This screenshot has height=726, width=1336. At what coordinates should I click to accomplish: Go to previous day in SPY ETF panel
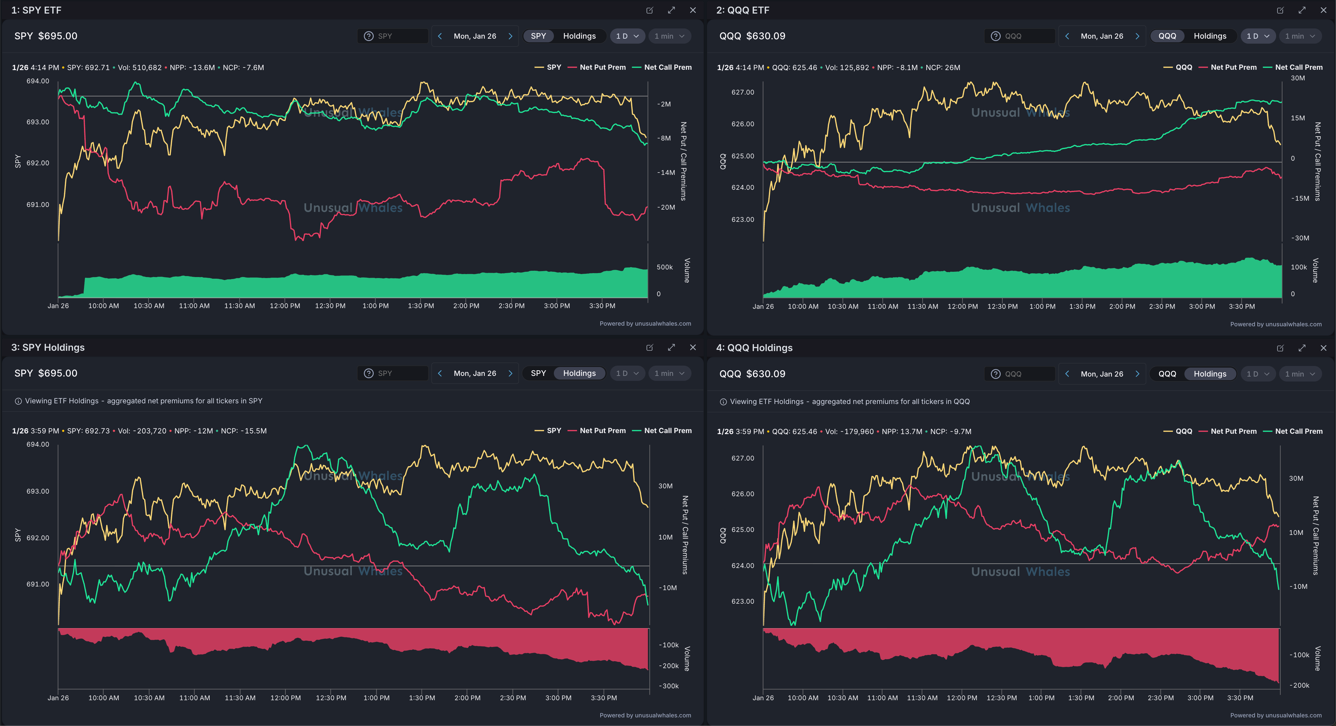[x=440, y=36]
